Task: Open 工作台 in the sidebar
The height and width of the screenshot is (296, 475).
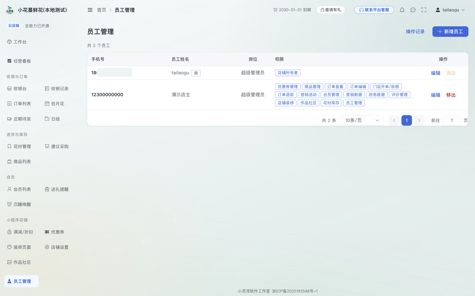Action: tap(17, 42)
